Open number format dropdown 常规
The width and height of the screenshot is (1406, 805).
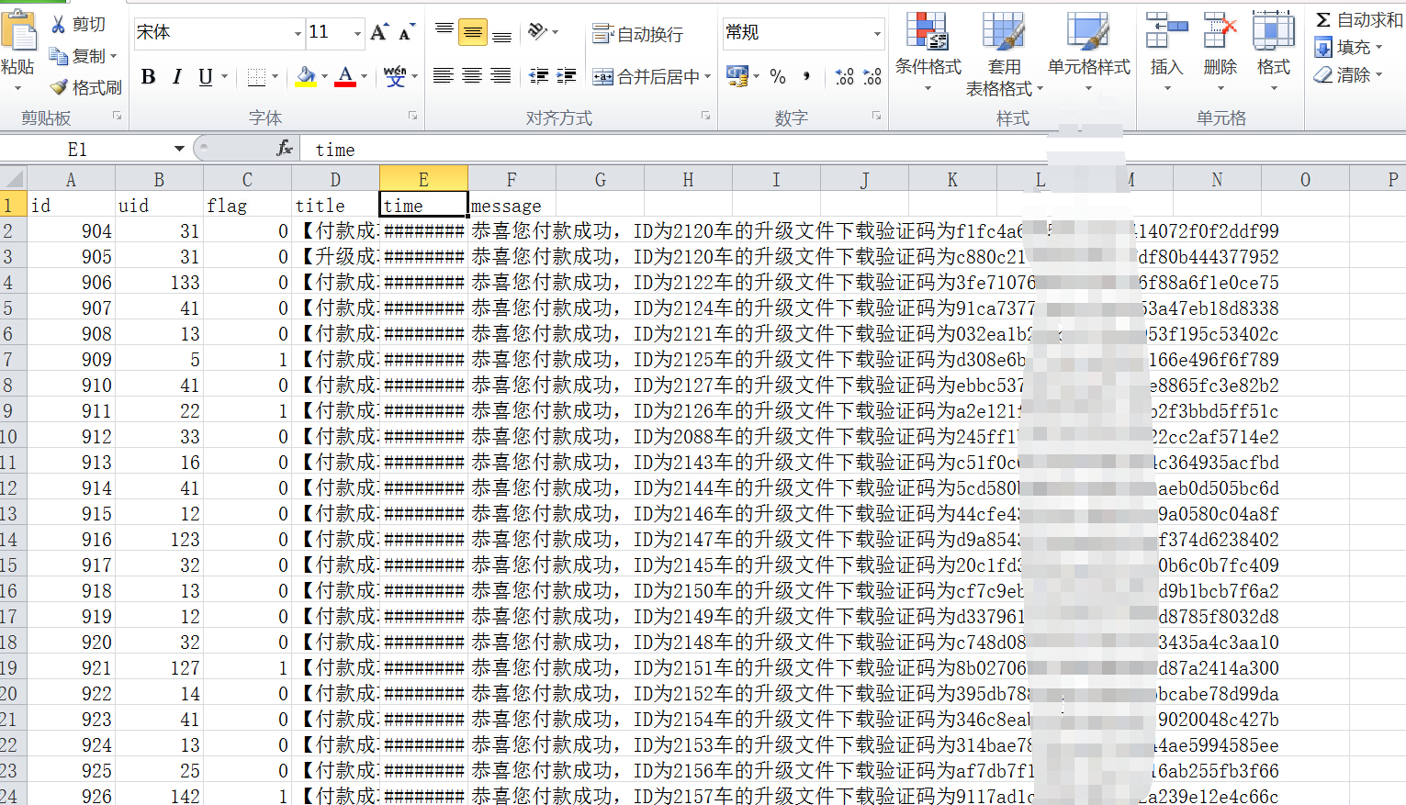(x=877, y=34)
